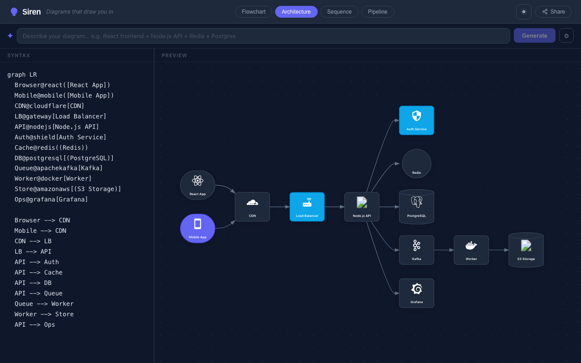Click the 'API@nodejs[Node.js API]' code line
Screen dimensions: 581x363
(57, 127)
